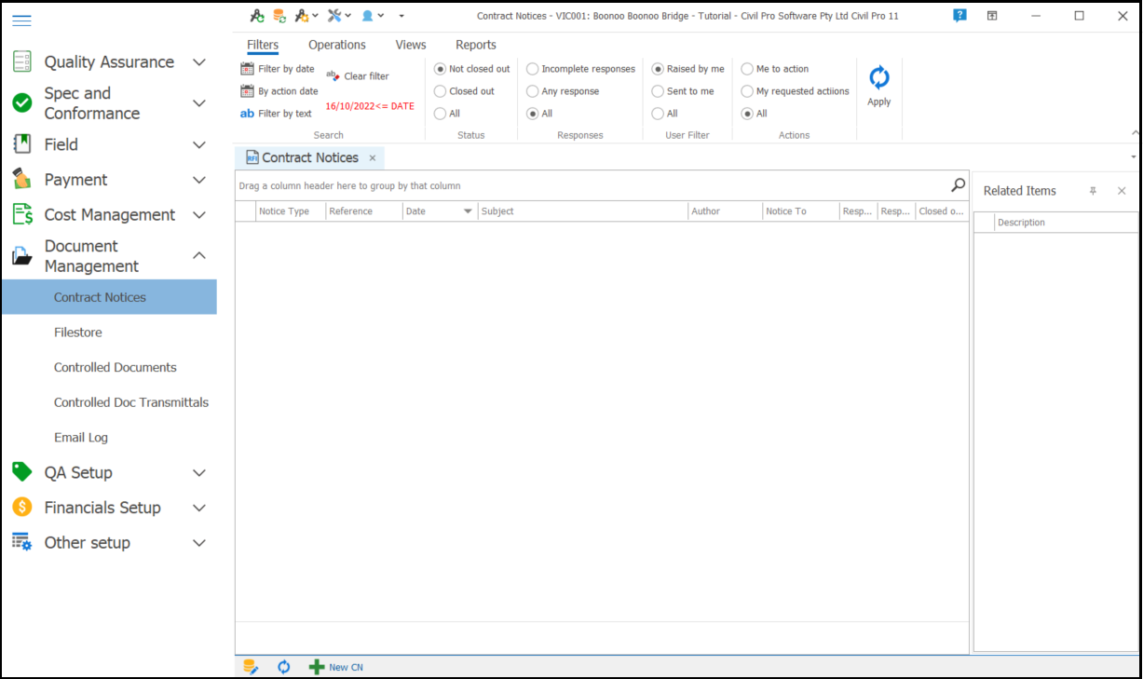Open the blue user profile icon
Viewport: 1143px width, 679px height.
click(368, 16)
